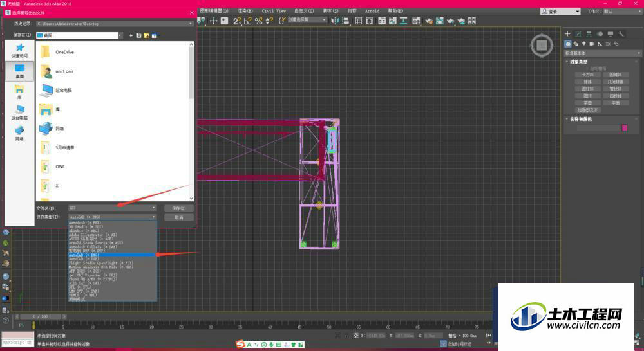This screenshot has height=351, width=644.
Task: Click the magenta object color swatch
Action: [625, 129]
